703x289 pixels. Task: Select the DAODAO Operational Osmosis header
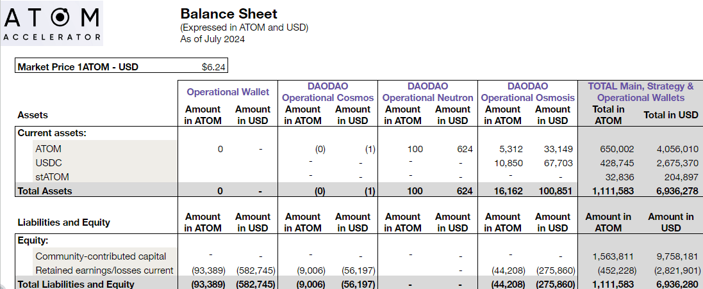pos(527,92)
